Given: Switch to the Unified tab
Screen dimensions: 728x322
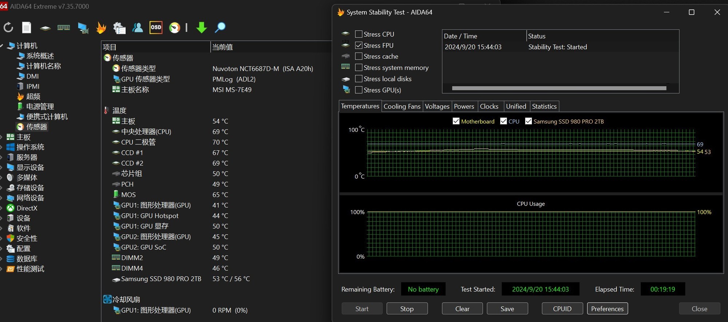Looking at the screenshot, I should [516, 106].
